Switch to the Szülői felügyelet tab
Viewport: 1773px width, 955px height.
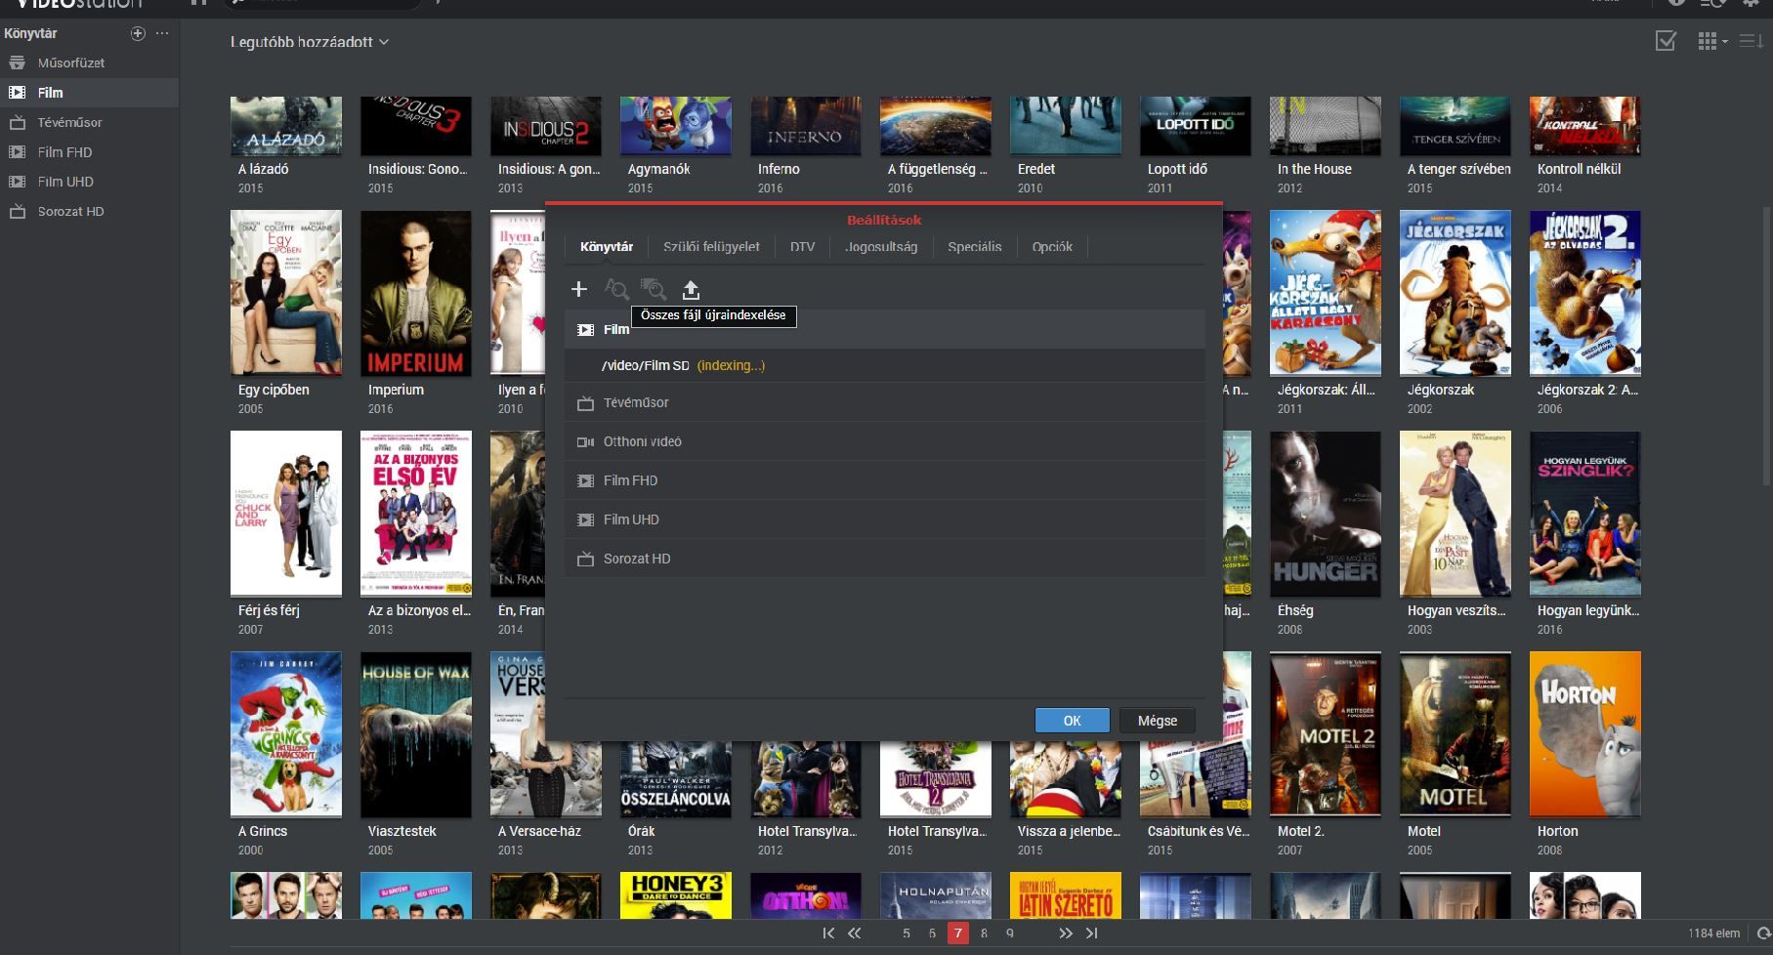click(x=711, y=247)
